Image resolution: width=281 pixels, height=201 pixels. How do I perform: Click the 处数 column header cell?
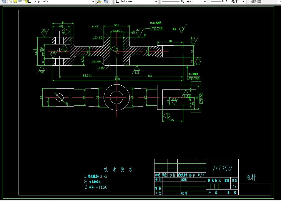164,175
